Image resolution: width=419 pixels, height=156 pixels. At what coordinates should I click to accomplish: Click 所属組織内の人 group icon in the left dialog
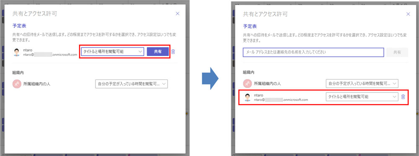click(x=16, y=84)
